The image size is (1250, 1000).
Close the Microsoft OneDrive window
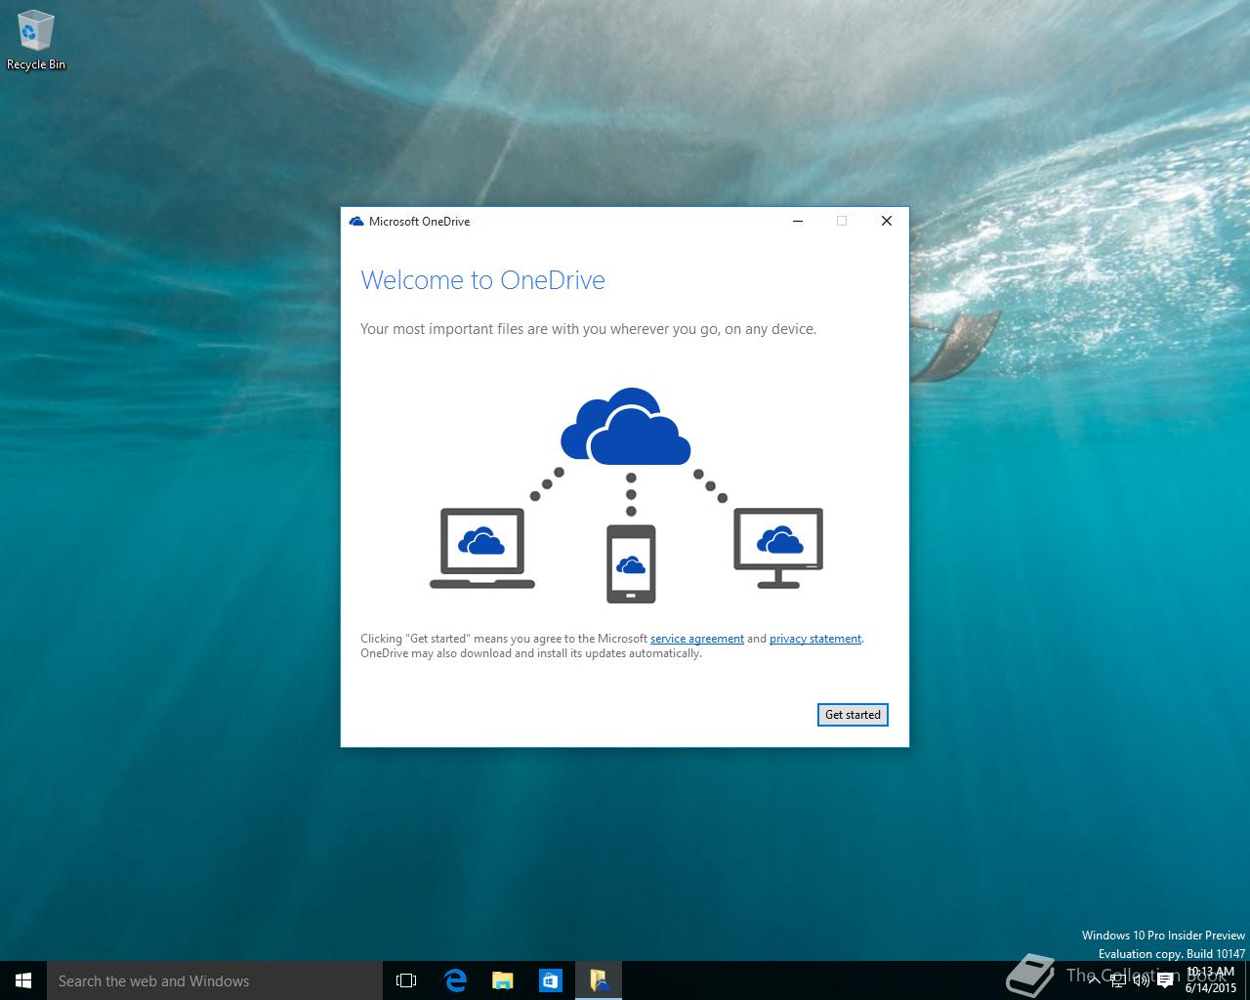[887, 222]
